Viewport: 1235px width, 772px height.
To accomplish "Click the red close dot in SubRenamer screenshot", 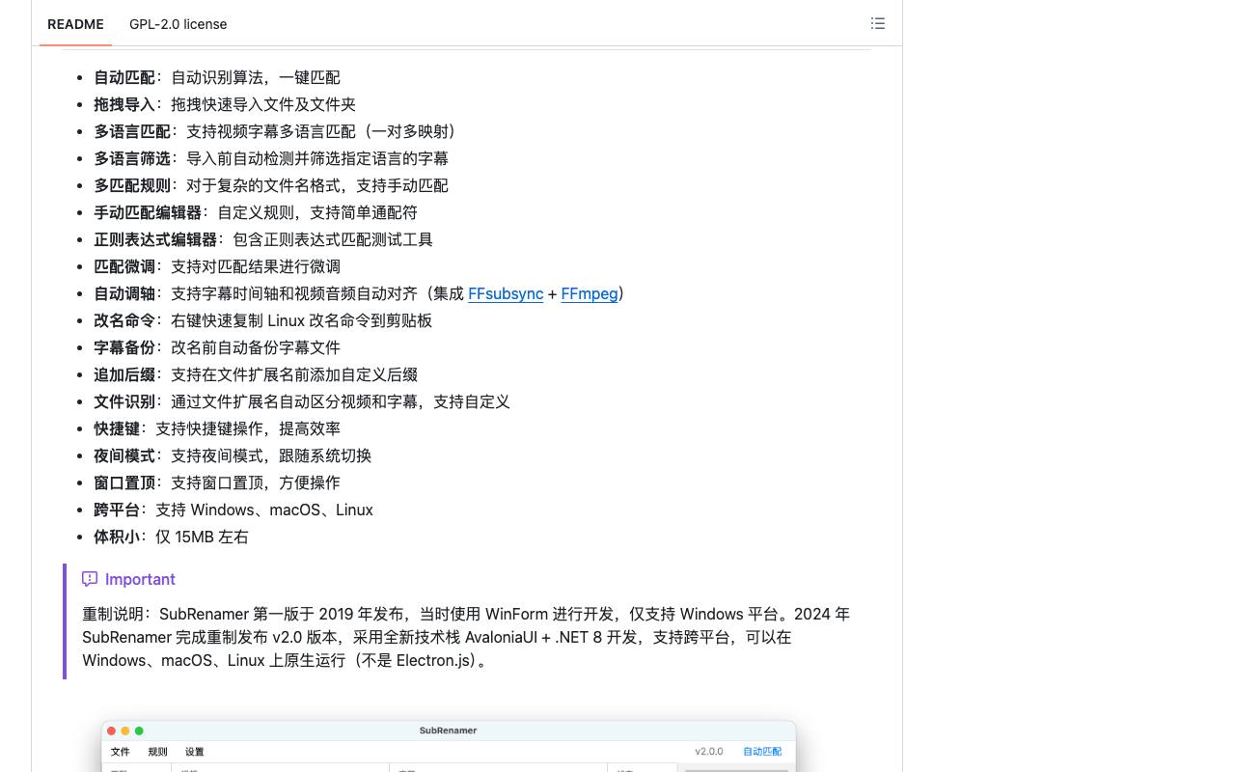I will point(112,731).
